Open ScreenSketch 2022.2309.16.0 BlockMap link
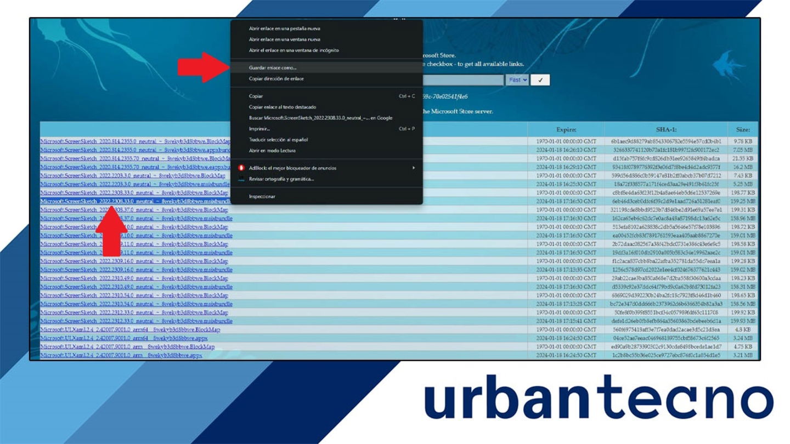 [134, 261]
